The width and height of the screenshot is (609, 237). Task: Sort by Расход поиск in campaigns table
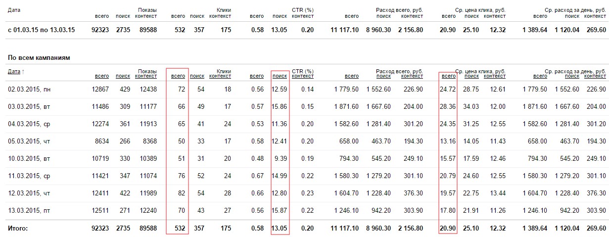[x=383, y=76]
